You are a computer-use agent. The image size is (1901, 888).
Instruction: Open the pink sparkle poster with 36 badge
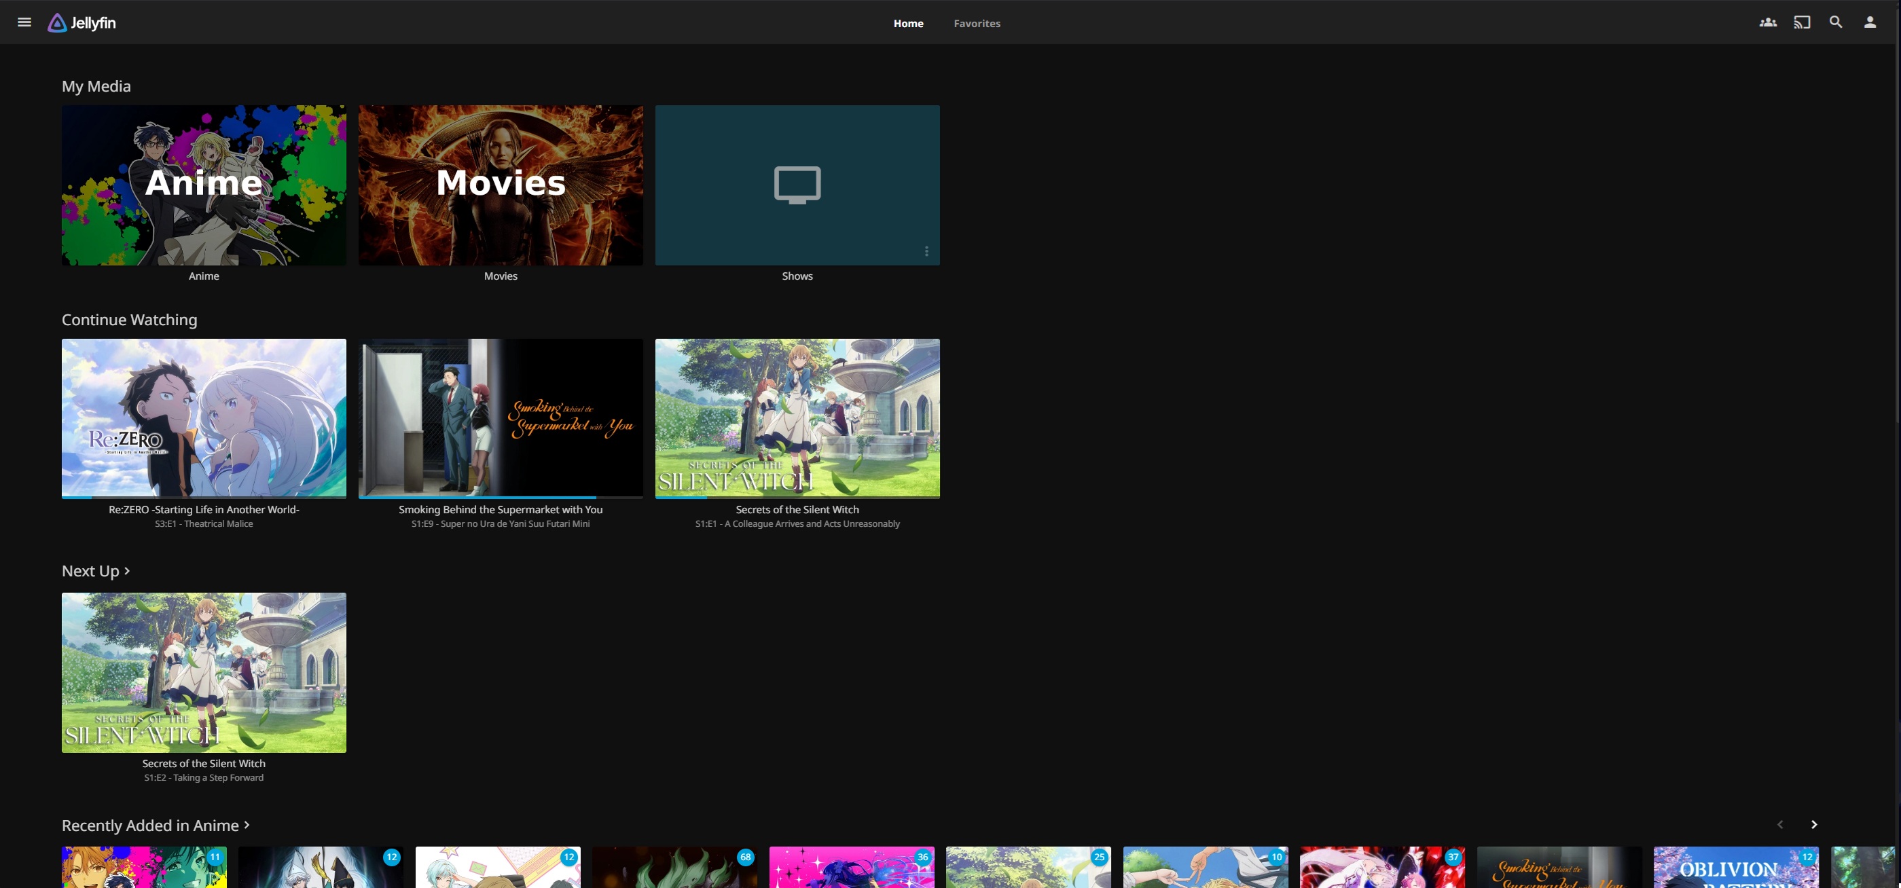click(851, 868)
